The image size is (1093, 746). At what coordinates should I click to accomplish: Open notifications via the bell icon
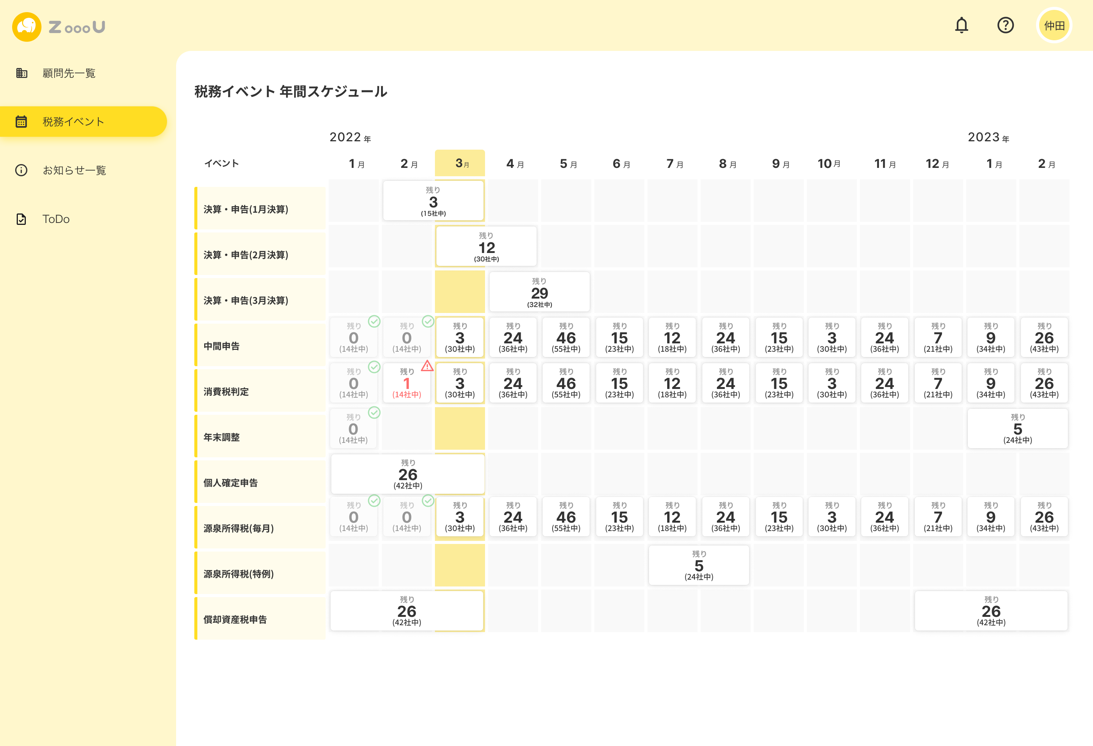(x=962, y=25)
